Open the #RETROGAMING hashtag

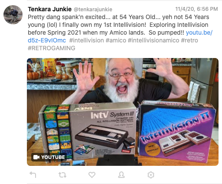point(52,48)
